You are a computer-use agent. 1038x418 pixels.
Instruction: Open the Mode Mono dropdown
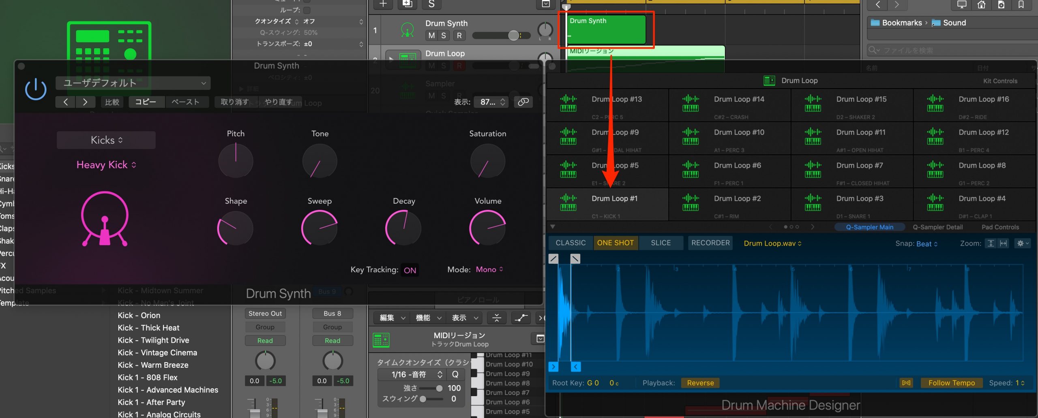(x=489, y=270)
